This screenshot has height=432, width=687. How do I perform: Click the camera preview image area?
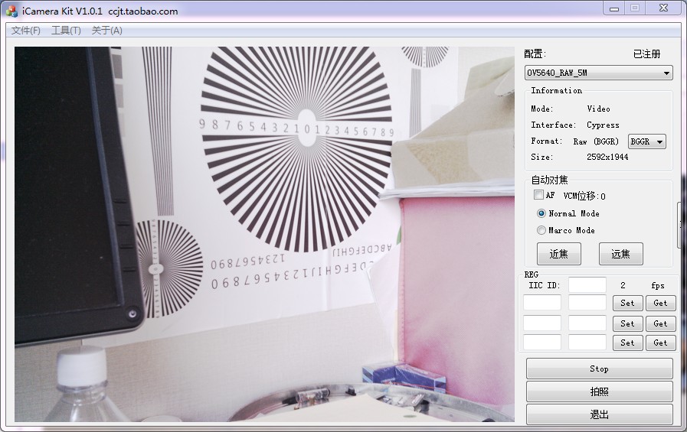[264, 234]
